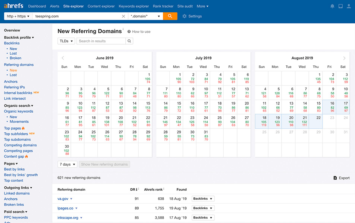Click the orange search magnifier button
The width and height of the screenshot is (355, 223).
[170, 16]
